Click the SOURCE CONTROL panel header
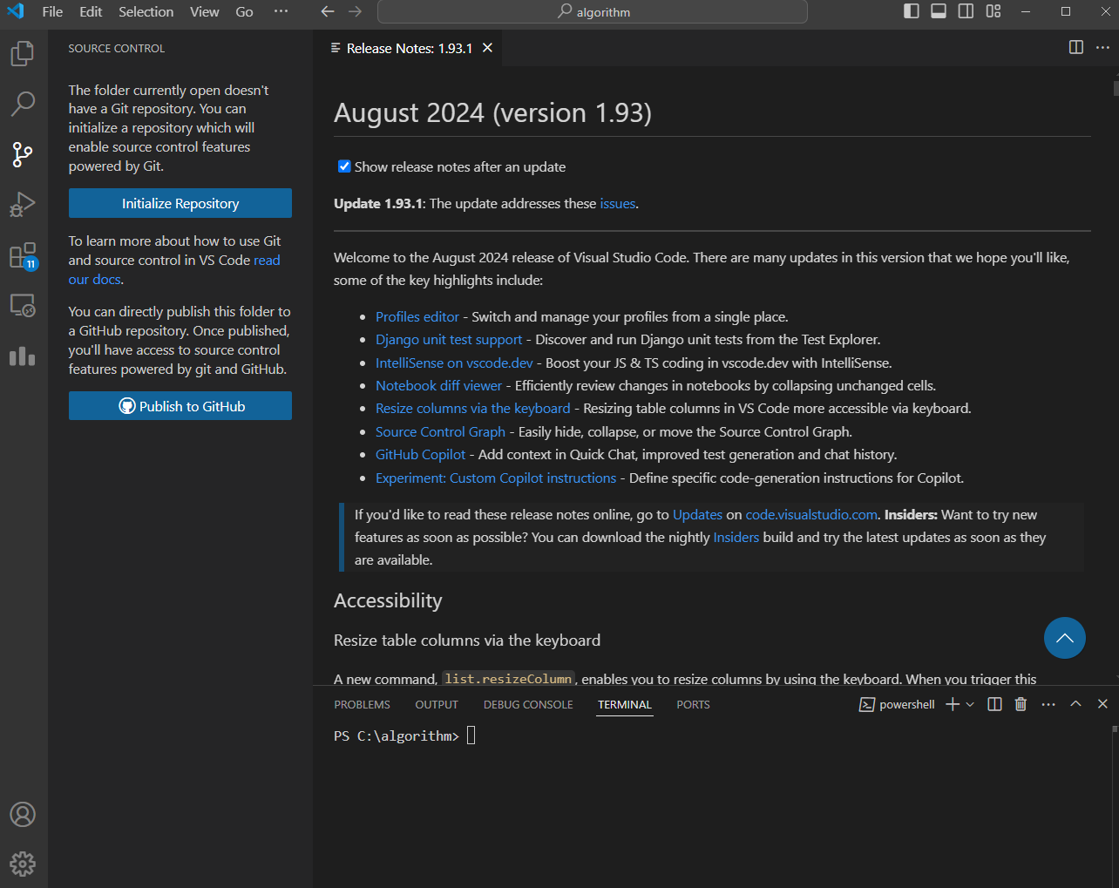This screenshot has width=1119, height=888. coord(117,49)
